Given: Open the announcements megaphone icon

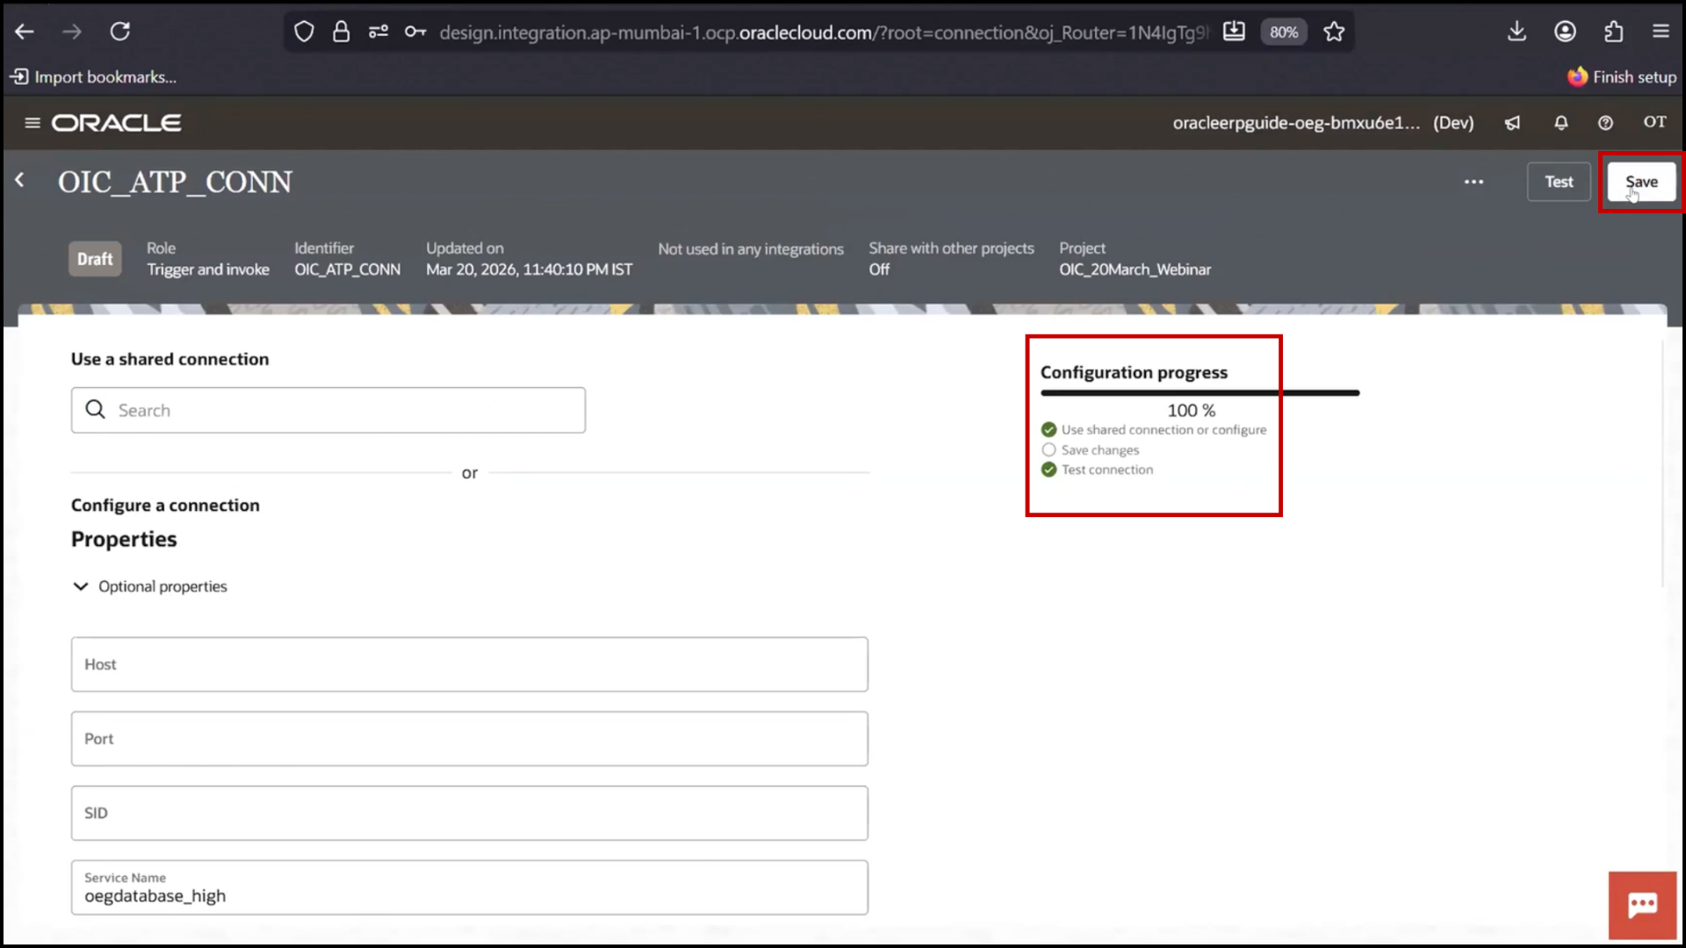Looking at the screenshot, I should click(x=1512, y=123).
